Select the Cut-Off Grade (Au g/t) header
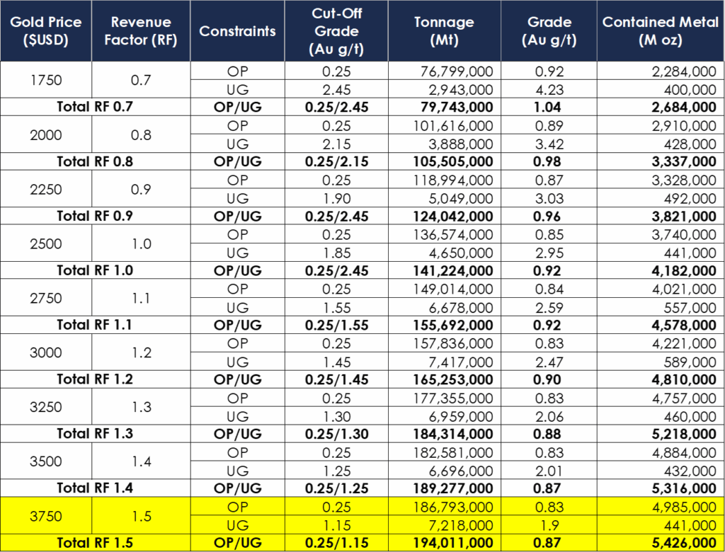The height and width of the screenshot is (552, 725). click(x=336, y=31)
